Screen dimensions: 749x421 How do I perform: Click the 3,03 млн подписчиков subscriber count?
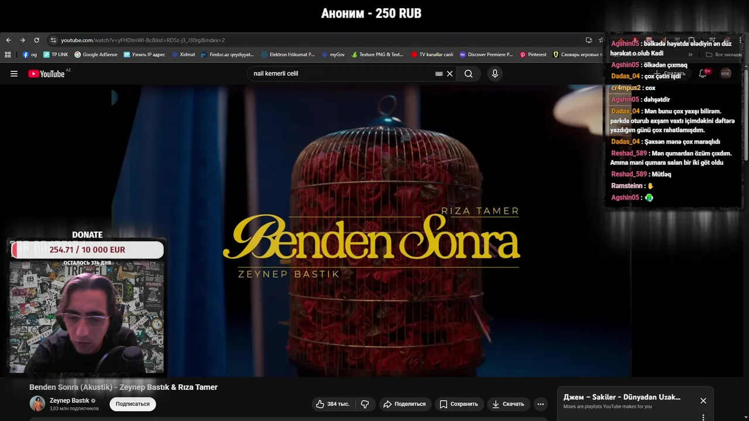coord(74,408)
